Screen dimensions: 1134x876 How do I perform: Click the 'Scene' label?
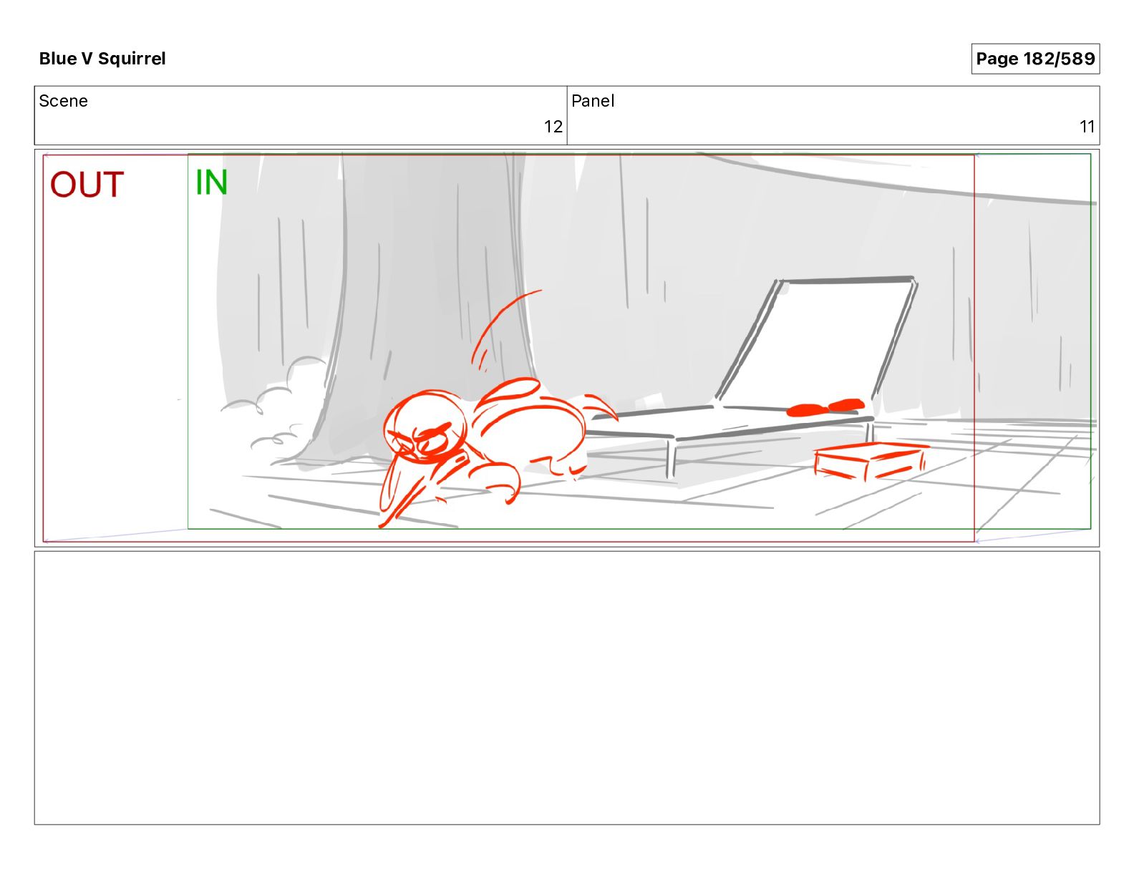[64, 101]
